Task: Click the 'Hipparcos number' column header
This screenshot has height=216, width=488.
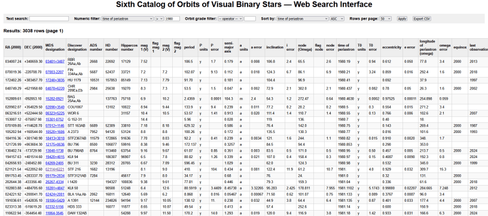Action: tap(129, 47)
